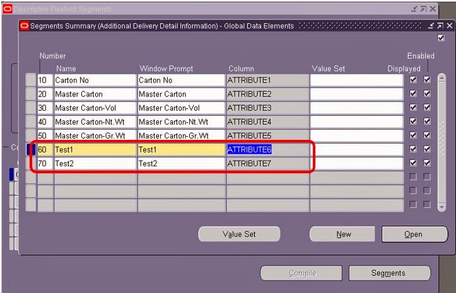The width and height of the screenshot is (456, 293).
Task: Click the Value Set button
Action: tap(239, 234)
